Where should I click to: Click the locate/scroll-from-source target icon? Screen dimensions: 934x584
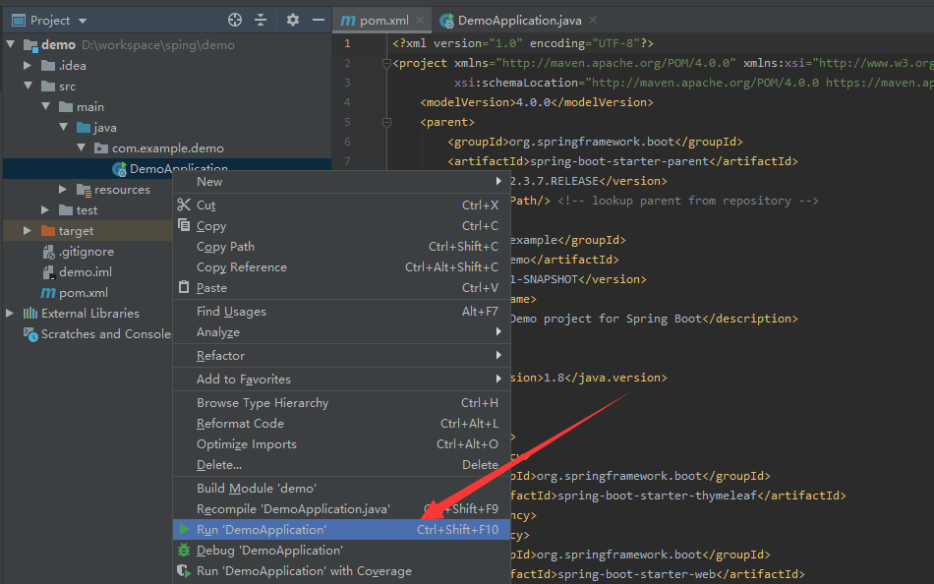click(235, 20)
